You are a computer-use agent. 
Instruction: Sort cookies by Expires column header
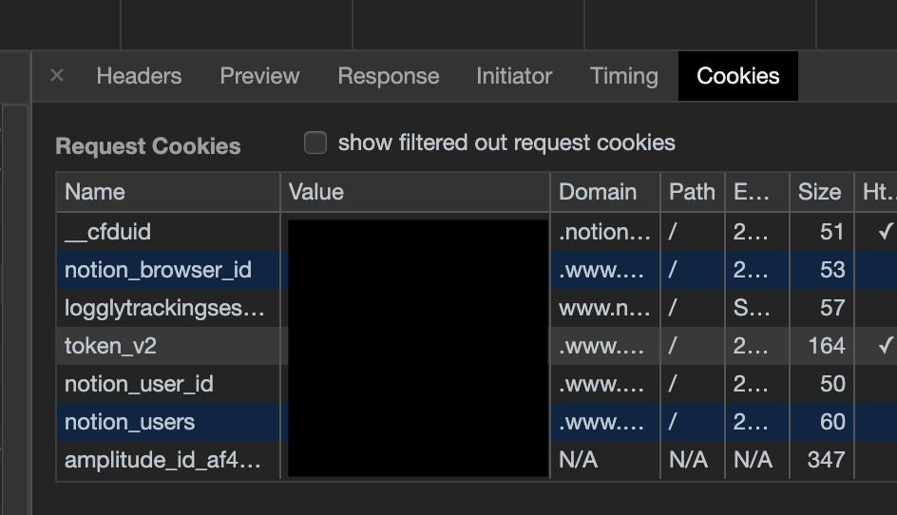point(756,192)
